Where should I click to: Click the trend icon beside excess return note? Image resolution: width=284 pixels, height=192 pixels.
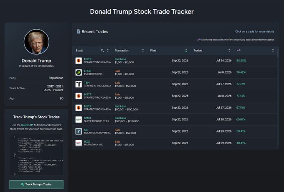pyautogui.click(x=198, y=40)
